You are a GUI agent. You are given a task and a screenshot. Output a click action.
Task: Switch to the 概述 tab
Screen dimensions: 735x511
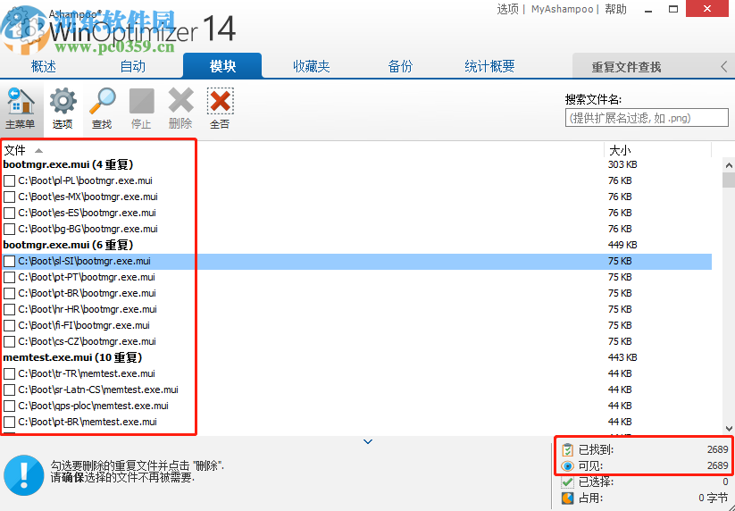pos(44,67)
